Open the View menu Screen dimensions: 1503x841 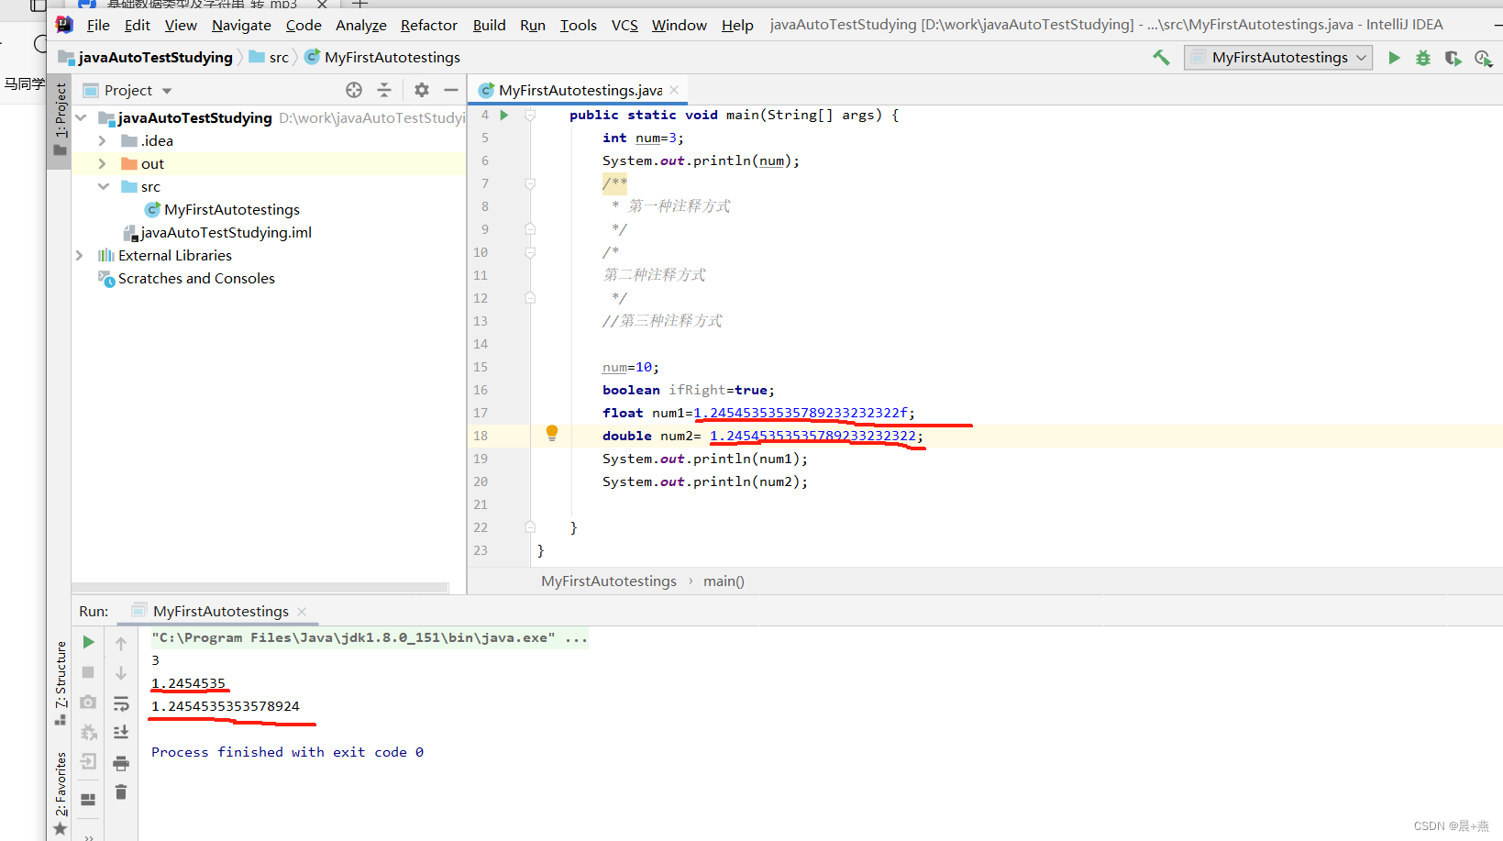181,26
